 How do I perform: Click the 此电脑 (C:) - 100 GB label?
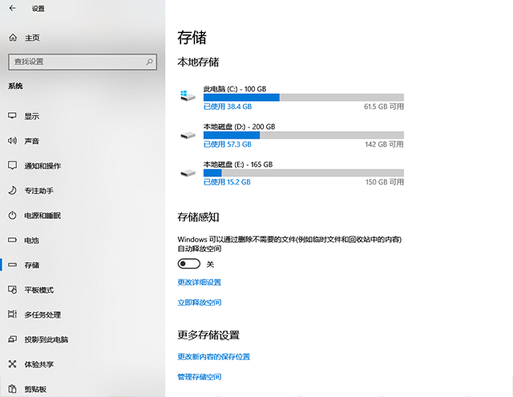coord(235,89)
